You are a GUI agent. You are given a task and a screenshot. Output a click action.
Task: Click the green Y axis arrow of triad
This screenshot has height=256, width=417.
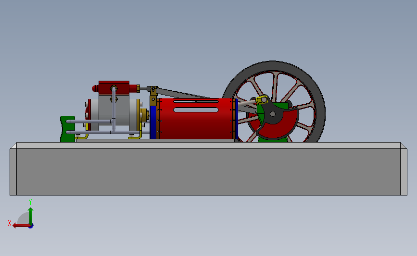click(31, 216)
